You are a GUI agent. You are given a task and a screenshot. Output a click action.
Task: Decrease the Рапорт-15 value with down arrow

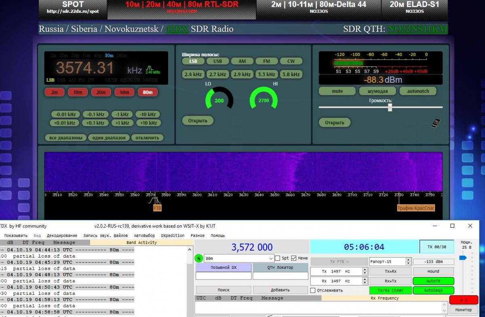coord(408,263)
